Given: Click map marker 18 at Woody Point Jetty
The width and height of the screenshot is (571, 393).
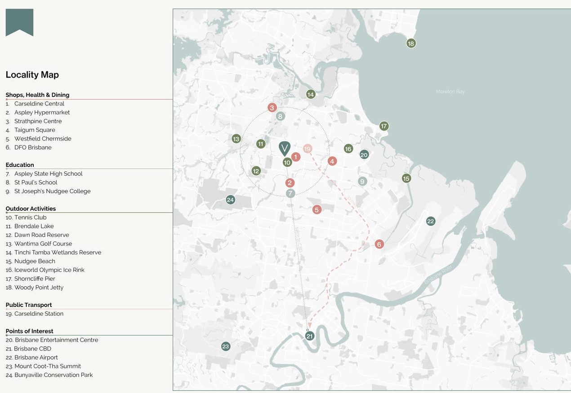Looking at the screenshot, I should coord(410,43).
